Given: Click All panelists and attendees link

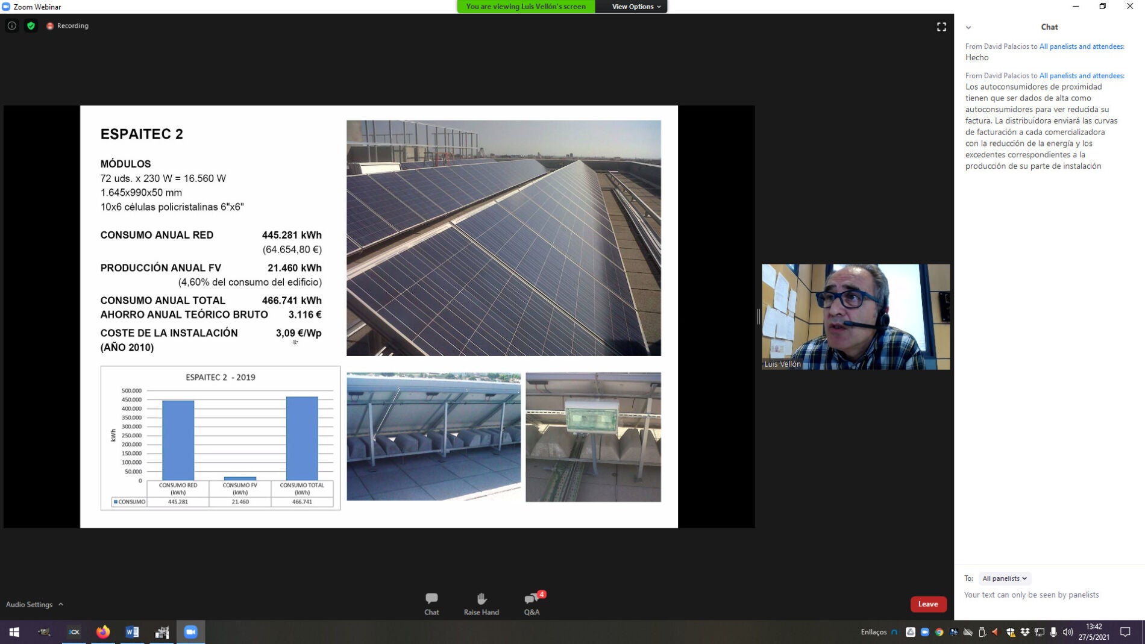Looking at the screenshot, I should [x=1081, y=46].
